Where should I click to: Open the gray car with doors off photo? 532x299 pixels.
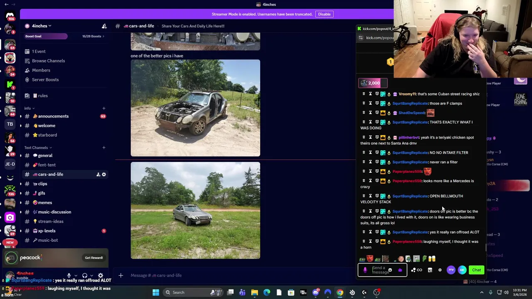coord(195,108)
